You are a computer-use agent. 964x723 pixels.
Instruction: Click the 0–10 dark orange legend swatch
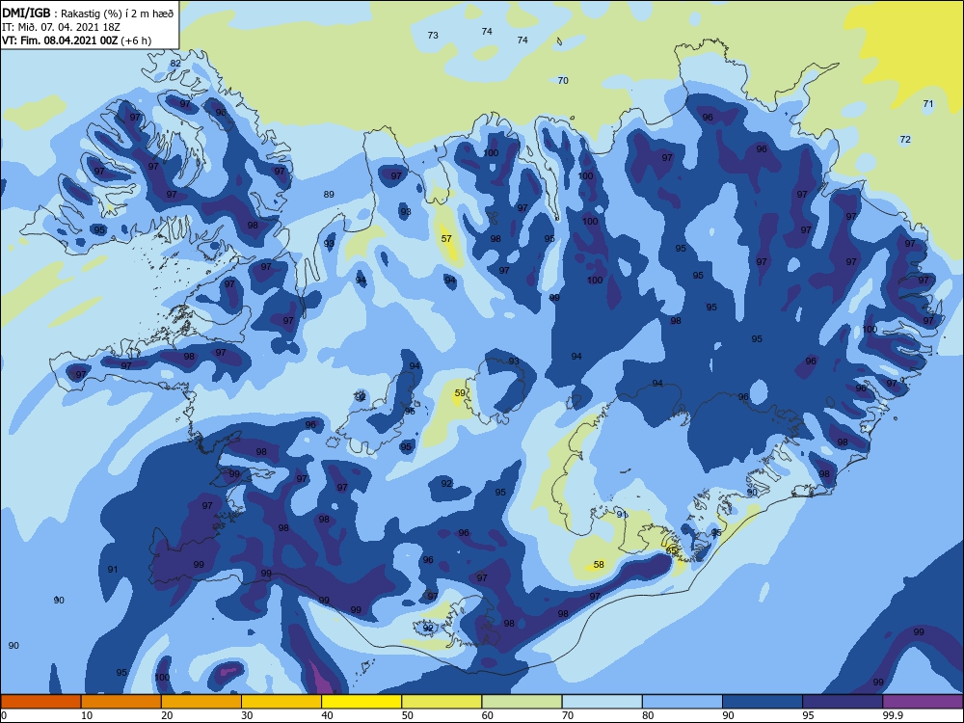[40, 702]
